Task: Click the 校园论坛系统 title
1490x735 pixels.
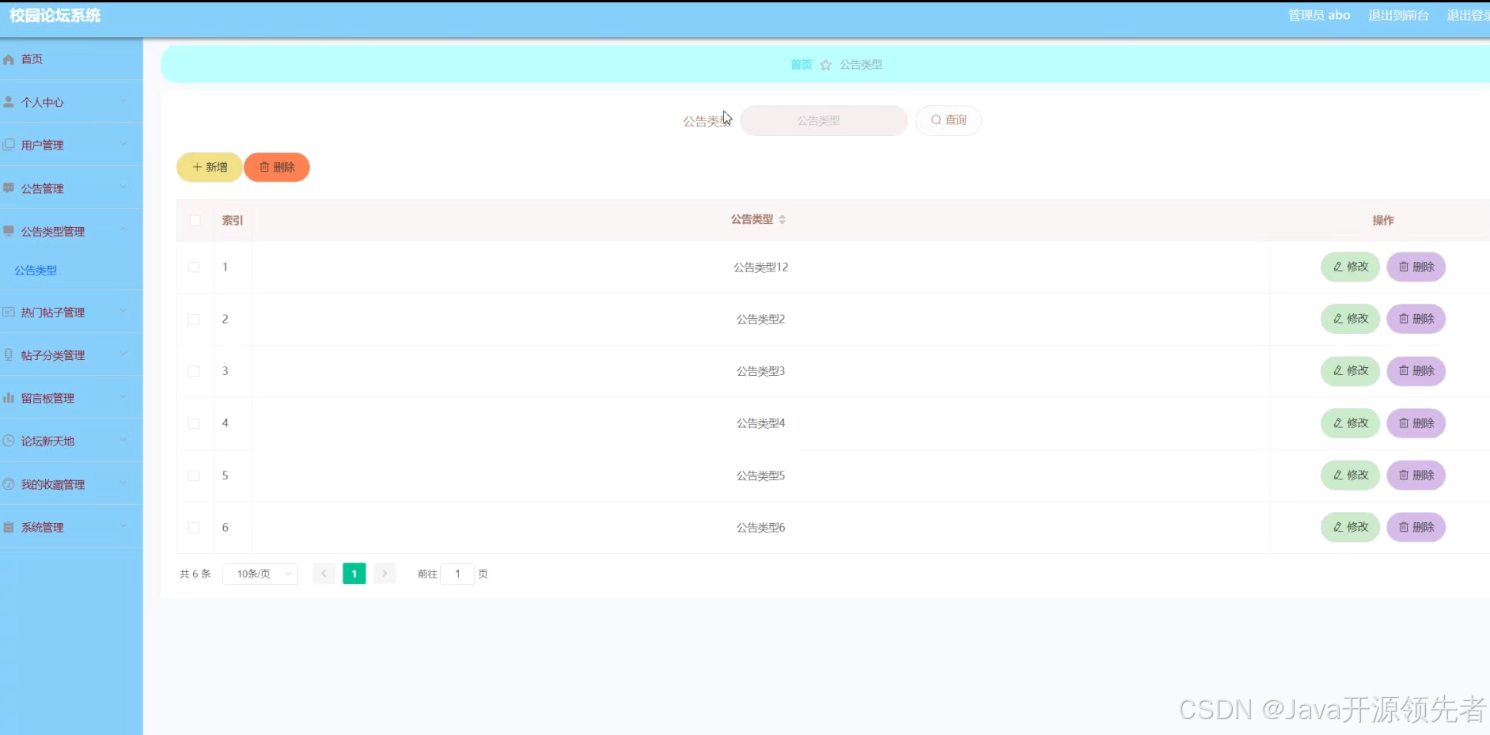Action: [55, 15]
